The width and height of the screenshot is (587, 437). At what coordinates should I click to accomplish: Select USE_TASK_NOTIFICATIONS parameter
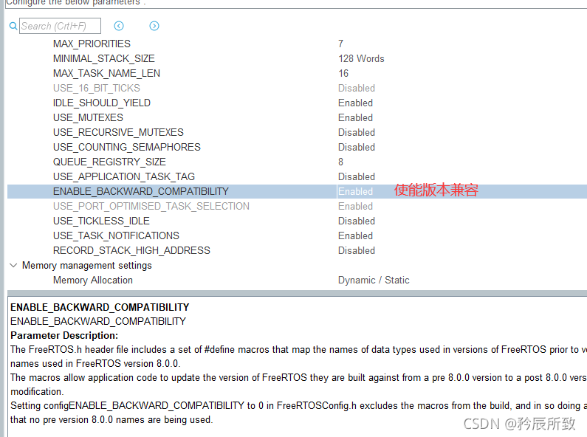116,235
